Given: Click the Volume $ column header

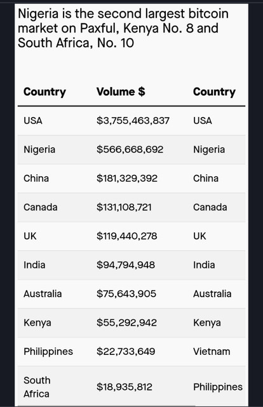Looking at the screenshot, I should coord(121,92).
